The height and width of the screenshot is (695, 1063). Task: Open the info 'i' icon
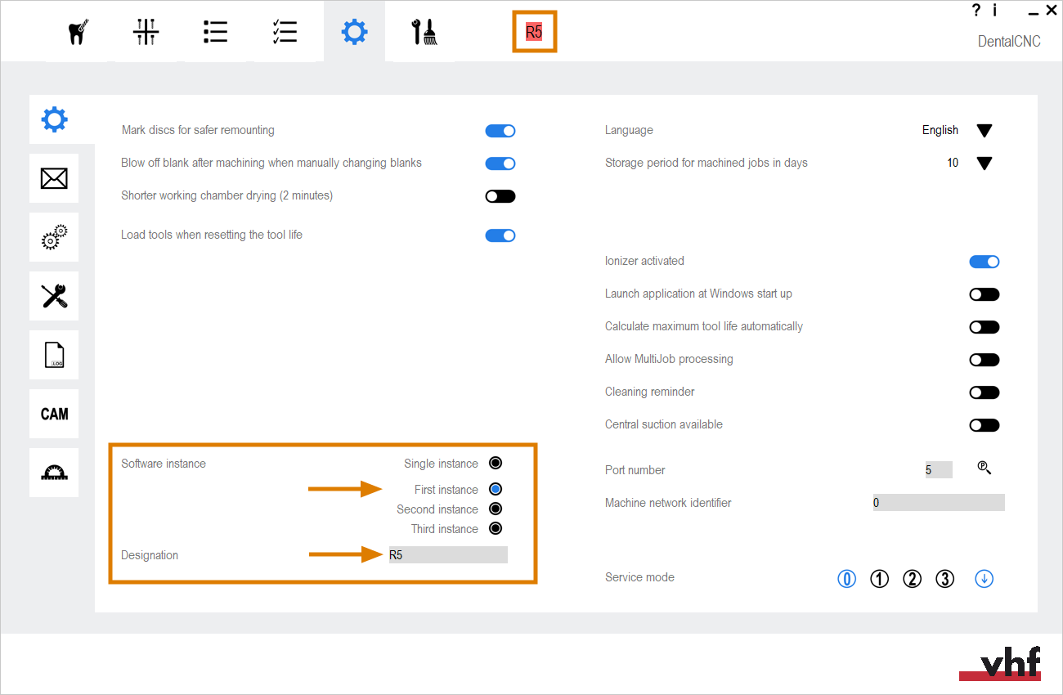point(995,11)
